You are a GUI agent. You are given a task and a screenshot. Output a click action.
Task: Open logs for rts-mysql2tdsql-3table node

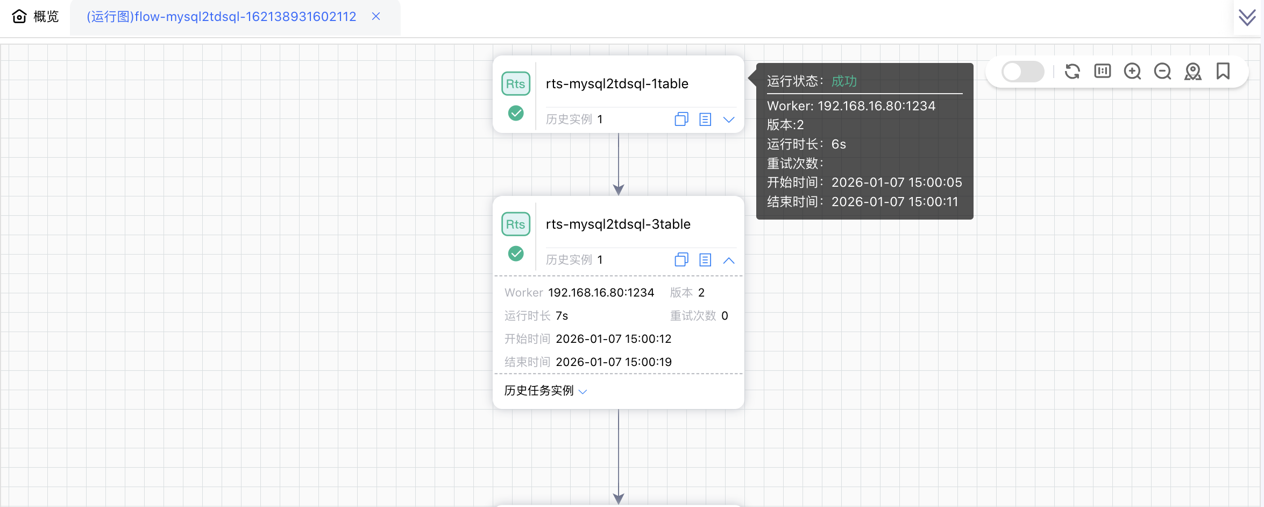coord(705,259)
